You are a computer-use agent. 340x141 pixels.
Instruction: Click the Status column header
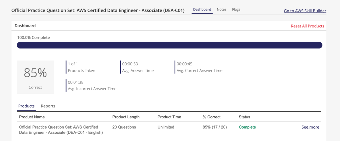click(x=245, y=117)
